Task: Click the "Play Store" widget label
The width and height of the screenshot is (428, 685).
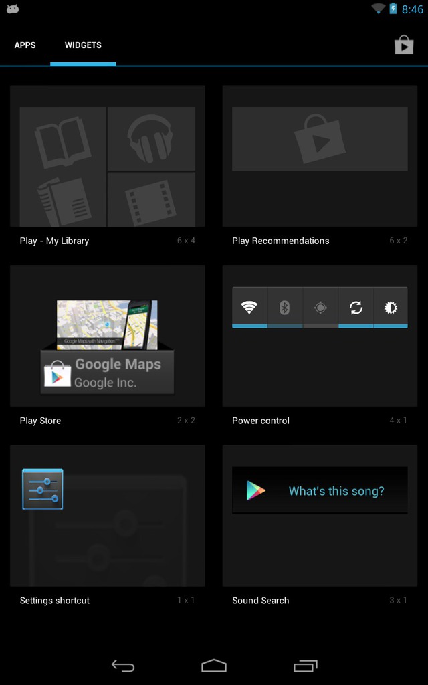Action: pyautogui.click(x=40, y=421)
